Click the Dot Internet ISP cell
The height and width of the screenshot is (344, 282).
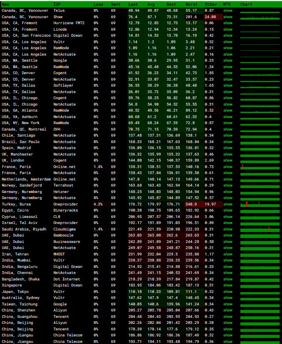[67, 279]
